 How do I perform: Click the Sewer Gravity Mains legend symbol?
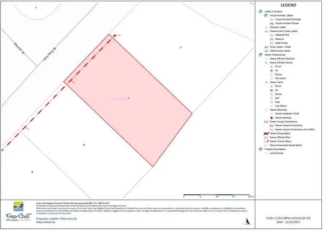coord(266,141)
